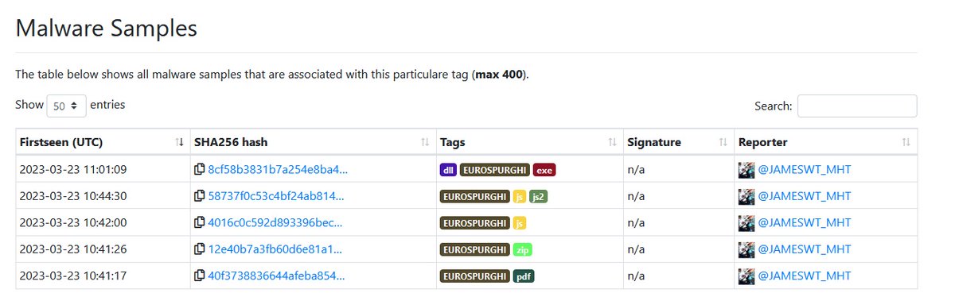Screen dimensions: 955x293
Task: Click the green js2 tag
Action: coord(539,196)
